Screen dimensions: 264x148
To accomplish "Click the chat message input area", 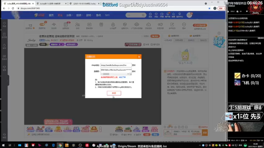I will tap(187, 133).
